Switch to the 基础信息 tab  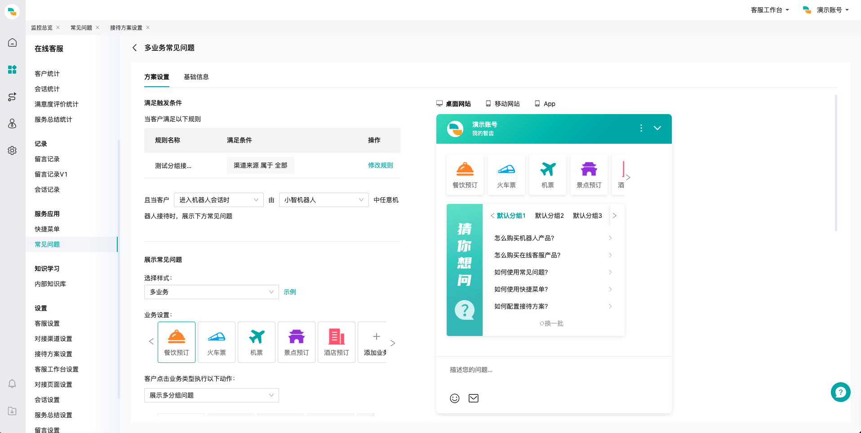point(196,77)
